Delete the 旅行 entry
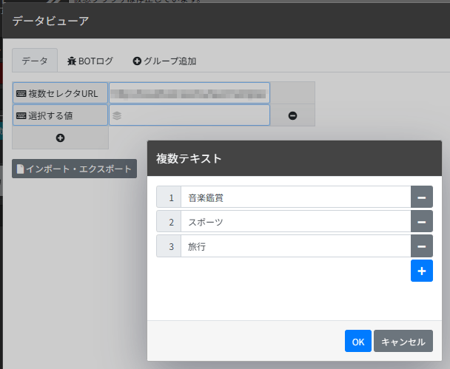The height and width of the screenshot is (369, 450). click(421, 246)
